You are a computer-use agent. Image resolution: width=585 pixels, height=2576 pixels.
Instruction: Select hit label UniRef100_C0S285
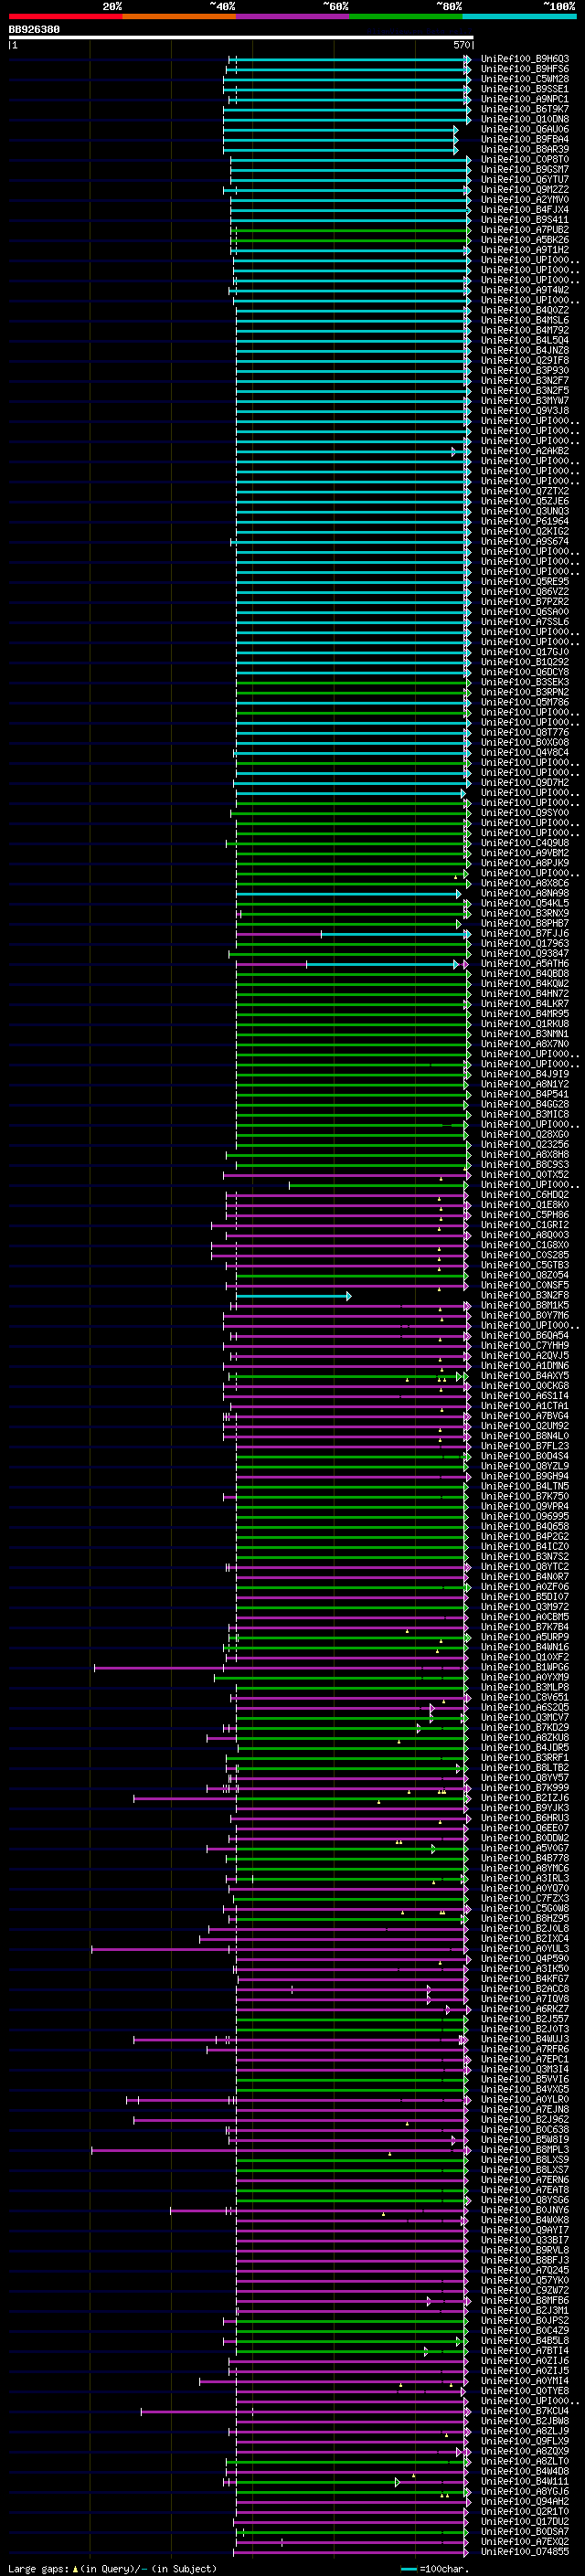[525, 1255]
